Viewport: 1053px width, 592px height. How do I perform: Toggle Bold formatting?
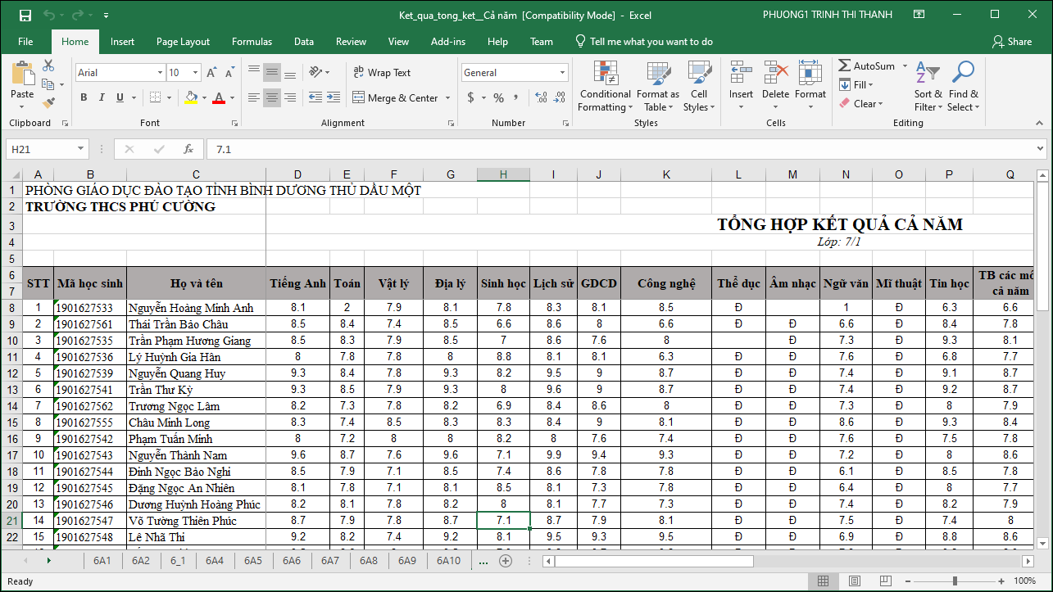coord(84,97)
